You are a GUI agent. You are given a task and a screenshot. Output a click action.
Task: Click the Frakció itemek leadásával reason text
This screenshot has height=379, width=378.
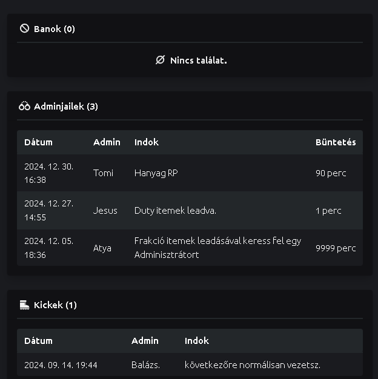(217, 241)
